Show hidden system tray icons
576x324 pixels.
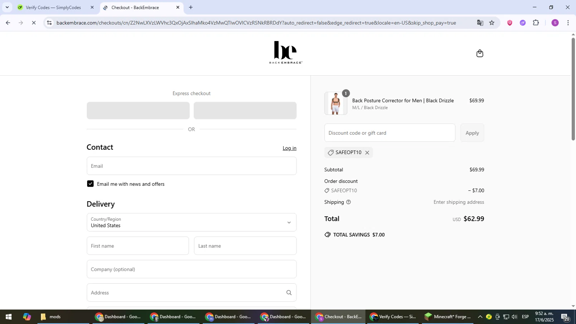click(480, 317)
